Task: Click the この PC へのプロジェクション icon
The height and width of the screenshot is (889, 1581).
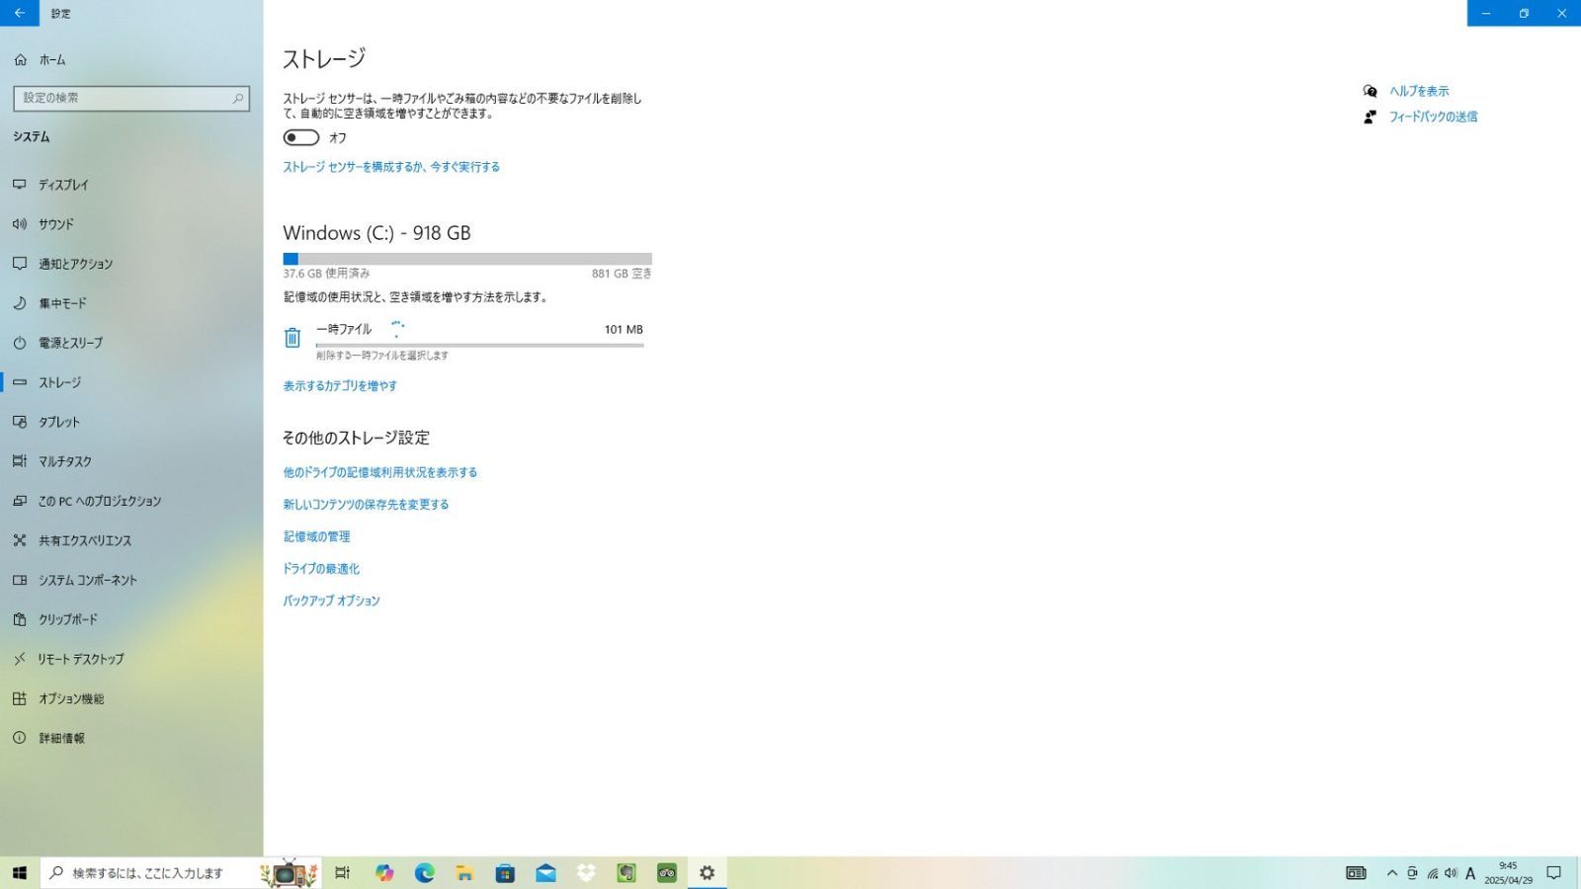Action: 20,501
